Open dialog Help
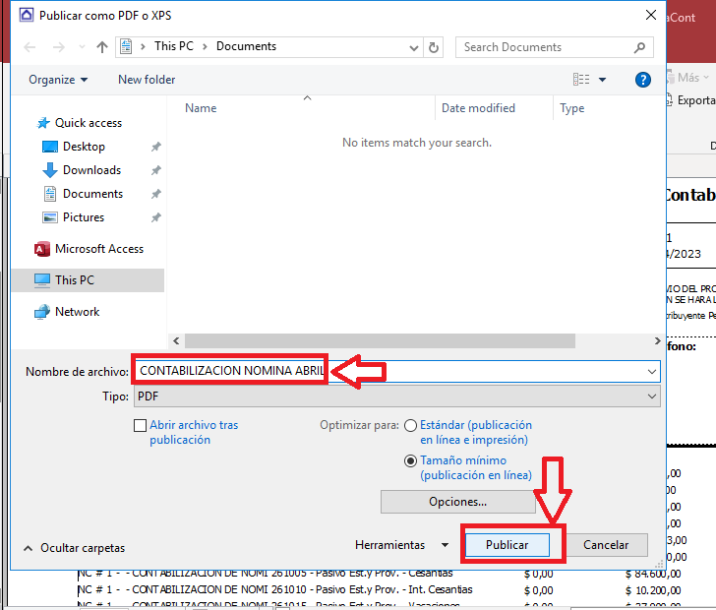 642,80
